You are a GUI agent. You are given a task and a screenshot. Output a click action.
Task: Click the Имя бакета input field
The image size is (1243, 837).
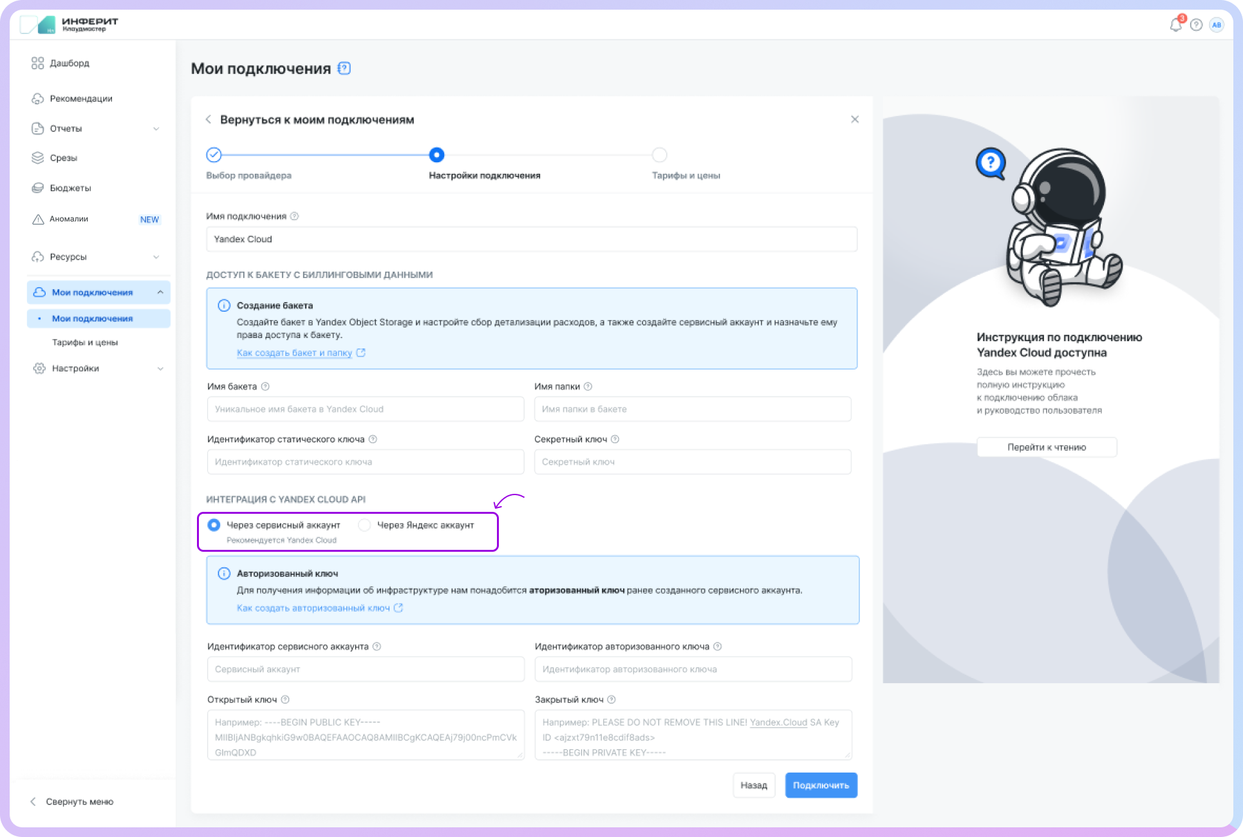point(365,409)
